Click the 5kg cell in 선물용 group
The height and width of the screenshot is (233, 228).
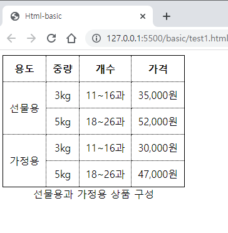coord(63,122)
